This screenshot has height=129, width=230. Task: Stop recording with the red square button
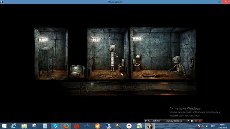pos(200,121)
